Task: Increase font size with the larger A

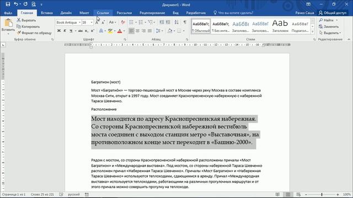Action: pyautogui.click(x=97, y=23)
